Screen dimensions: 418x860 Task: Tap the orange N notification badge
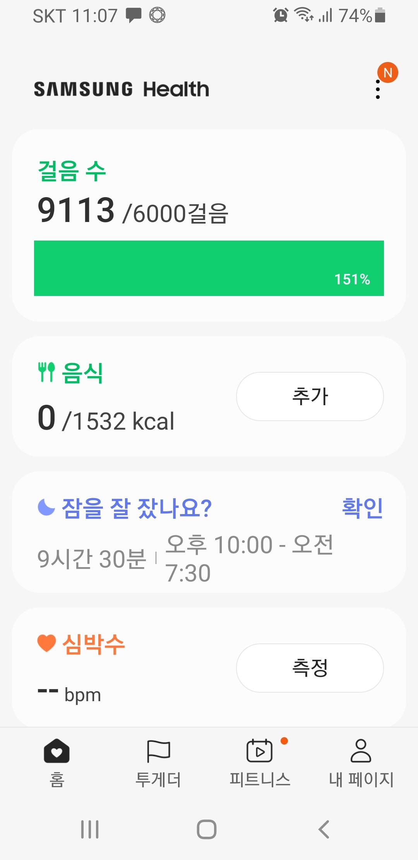pos(388,72)
